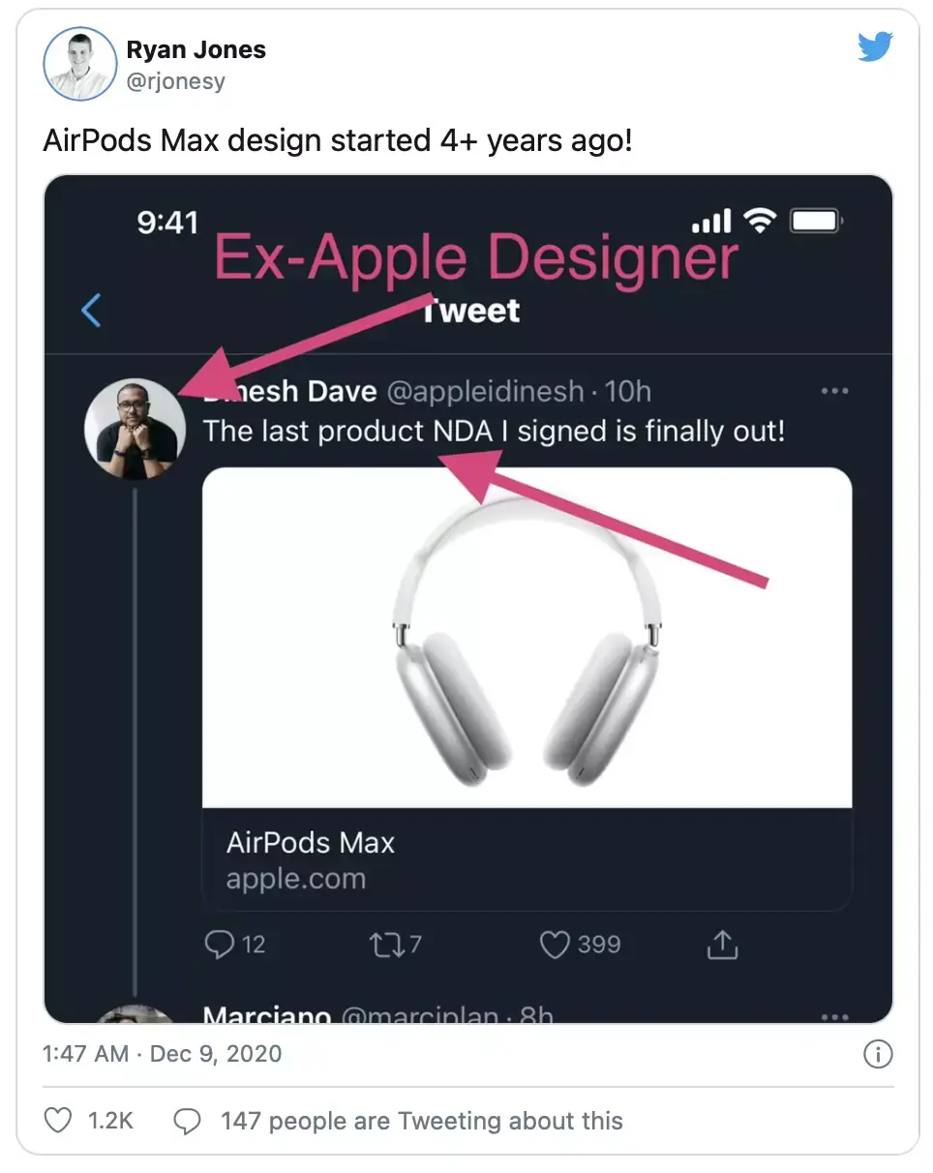Viewport: 933px width, 1173px height.
Task: Tap the share upload icon on the embedded tweet
Action: coord(720,945)
